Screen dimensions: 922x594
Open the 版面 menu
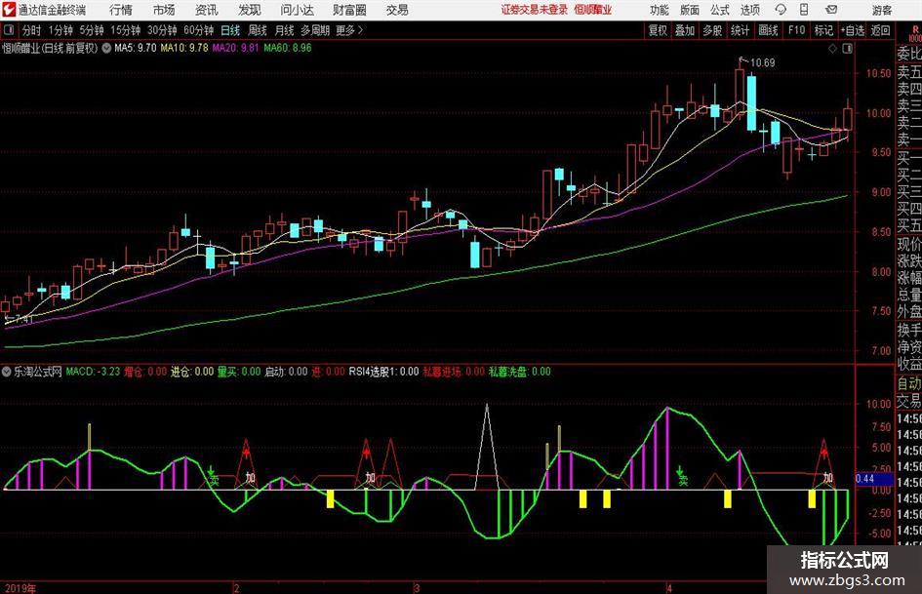[x=689, y=10]
